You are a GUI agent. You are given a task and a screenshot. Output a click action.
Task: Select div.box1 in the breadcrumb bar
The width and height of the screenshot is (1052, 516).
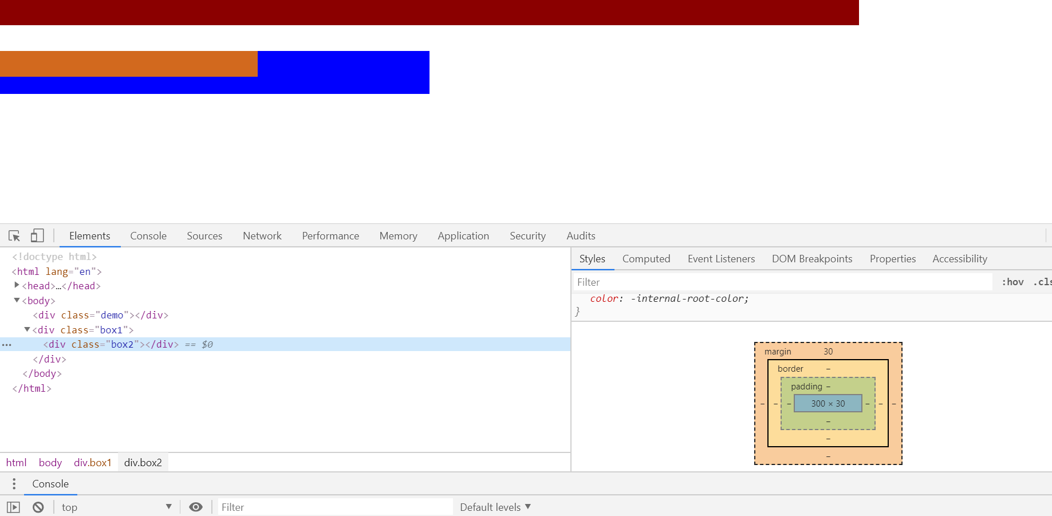[x=93, y=463]
